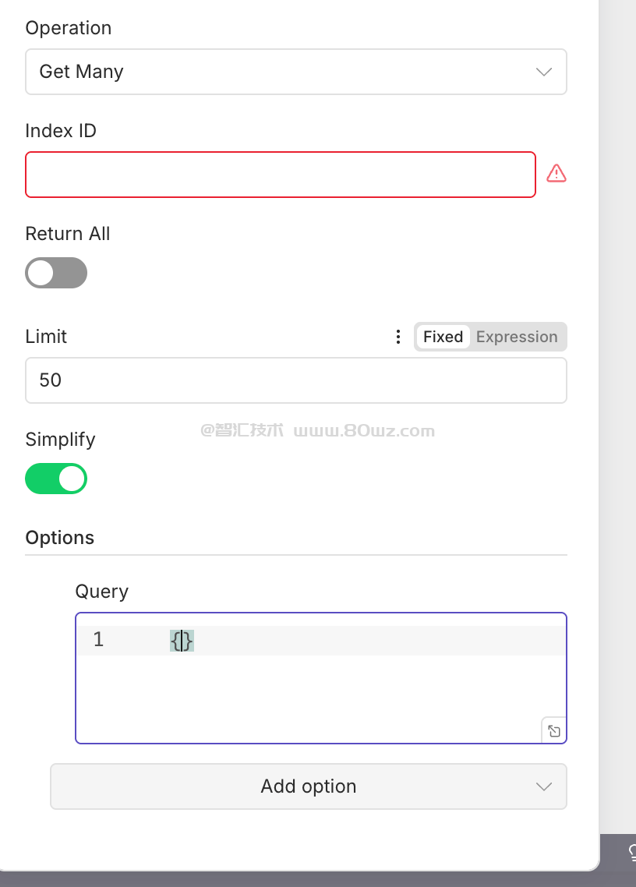The height and width of the screenshot is (887, 636).
Task: Click the Simplify label text
Action: point(60,440)
